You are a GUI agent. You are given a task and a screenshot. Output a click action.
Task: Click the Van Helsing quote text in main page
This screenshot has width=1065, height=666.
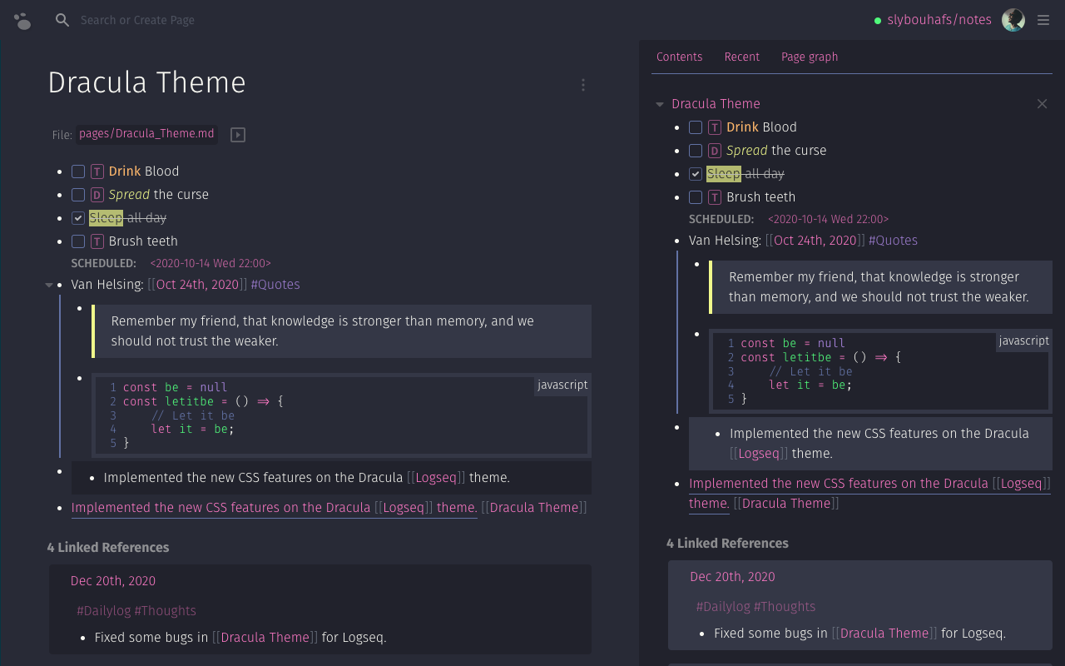(x=323, y=331)
